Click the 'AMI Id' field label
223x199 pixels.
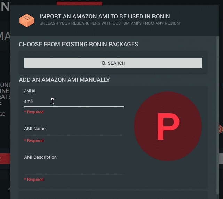(x=30, y=91)
